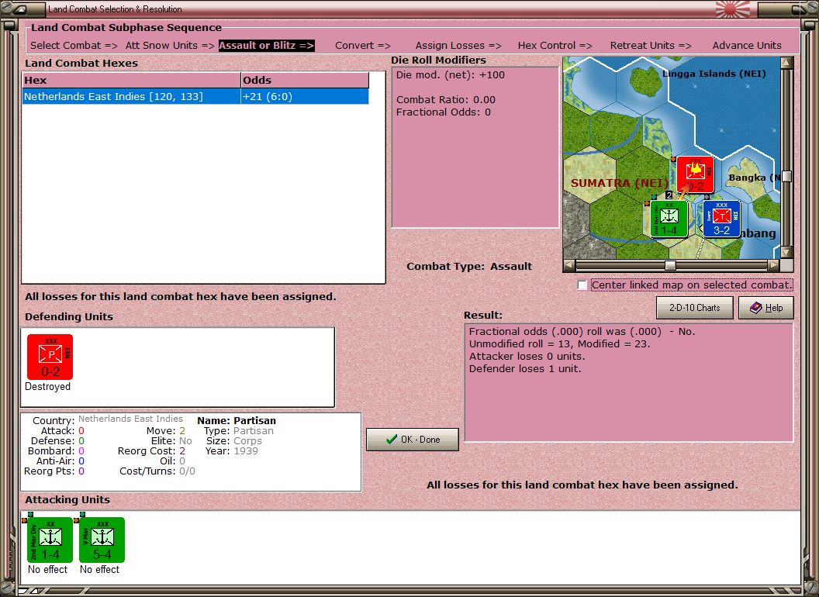Screen dimensions: 819x597
Task: Click the Attacker loses 0 units line
Action: 527,356
